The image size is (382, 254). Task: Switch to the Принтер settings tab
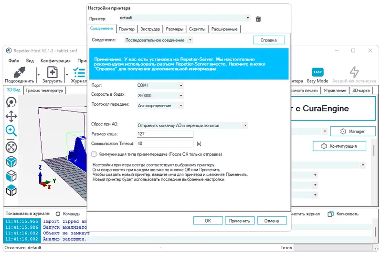coord(127,29)
